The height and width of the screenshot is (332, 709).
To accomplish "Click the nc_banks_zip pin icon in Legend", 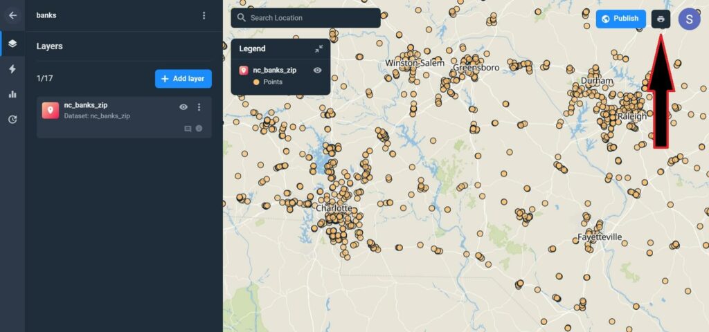I will 244,70.
